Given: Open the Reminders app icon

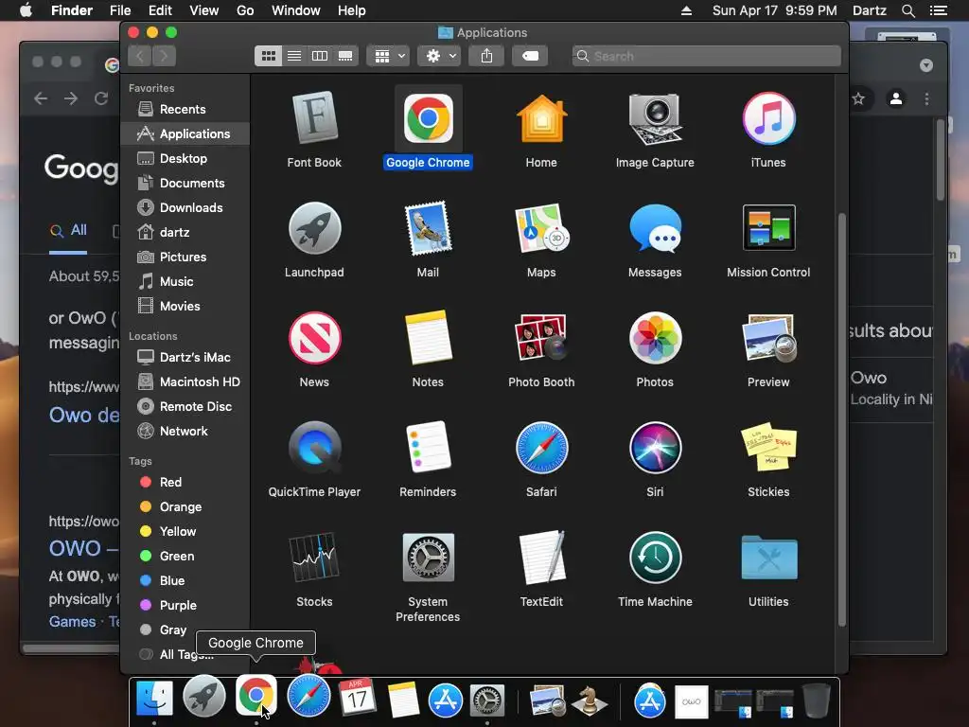Looking at the screenshot, I should [428, 448].
